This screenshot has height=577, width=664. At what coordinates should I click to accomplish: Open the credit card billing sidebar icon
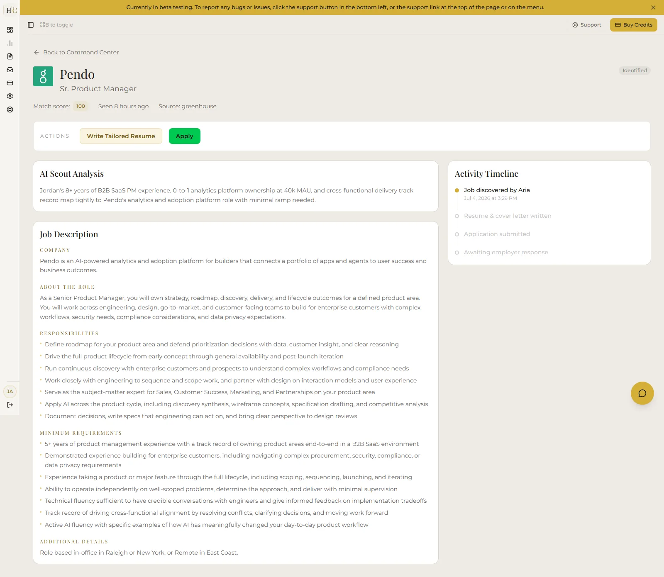point(10,83)
